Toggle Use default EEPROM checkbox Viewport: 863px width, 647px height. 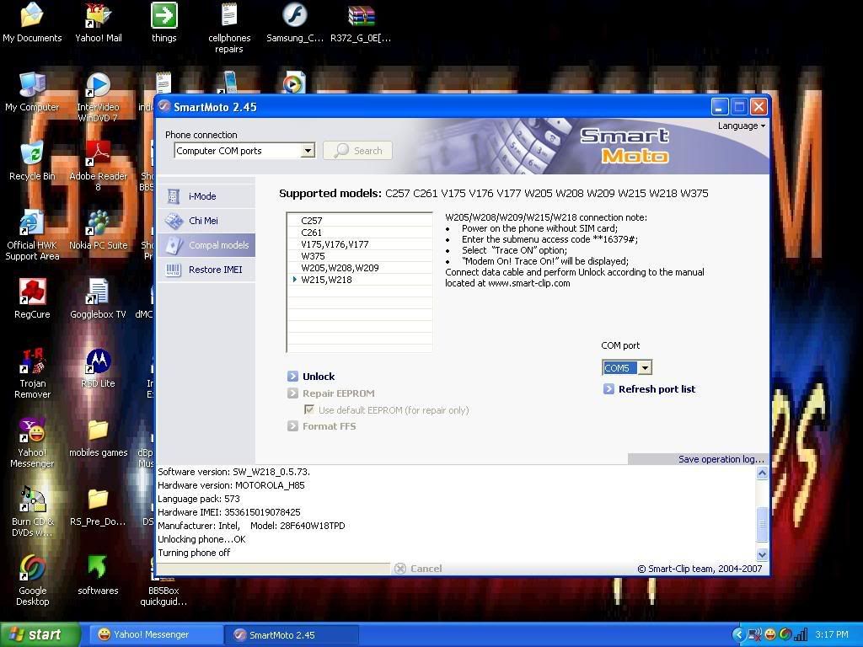click(x=309, y=410)
